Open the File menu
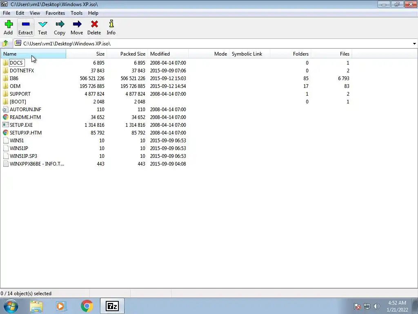 7,13
